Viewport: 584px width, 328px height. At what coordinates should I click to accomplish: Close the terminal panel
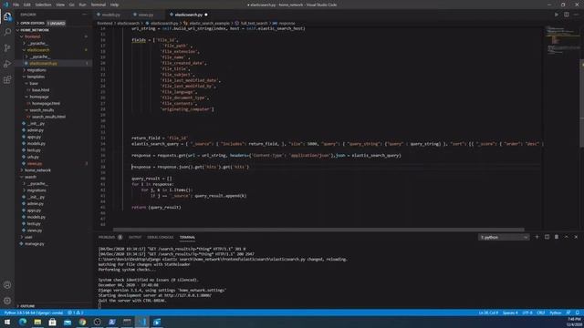click(x=576, y=237)
